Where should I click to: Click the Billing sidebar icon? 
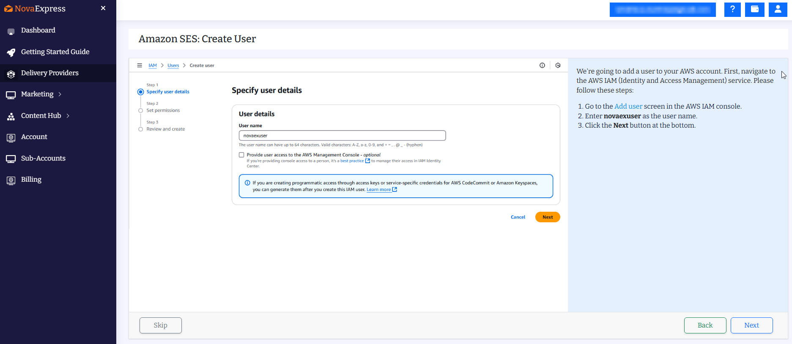(11, 180)
